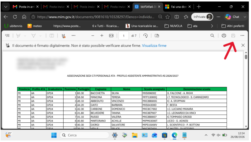Toggle the page view layout button
The height and width of the screenshot is (142, 251).
[157, 36]
